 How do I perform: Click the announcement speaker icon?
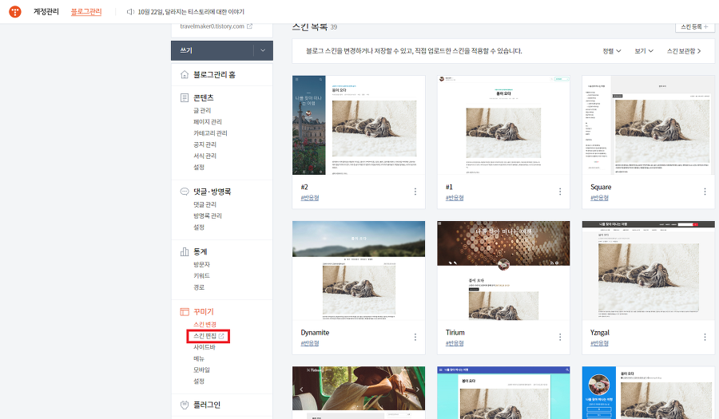(130, 11)
